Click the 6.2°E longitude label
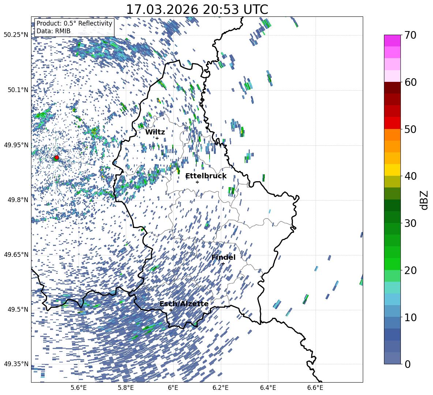This screenshot has width=433, height=395. pyautogui.click(x=221, y=388)
